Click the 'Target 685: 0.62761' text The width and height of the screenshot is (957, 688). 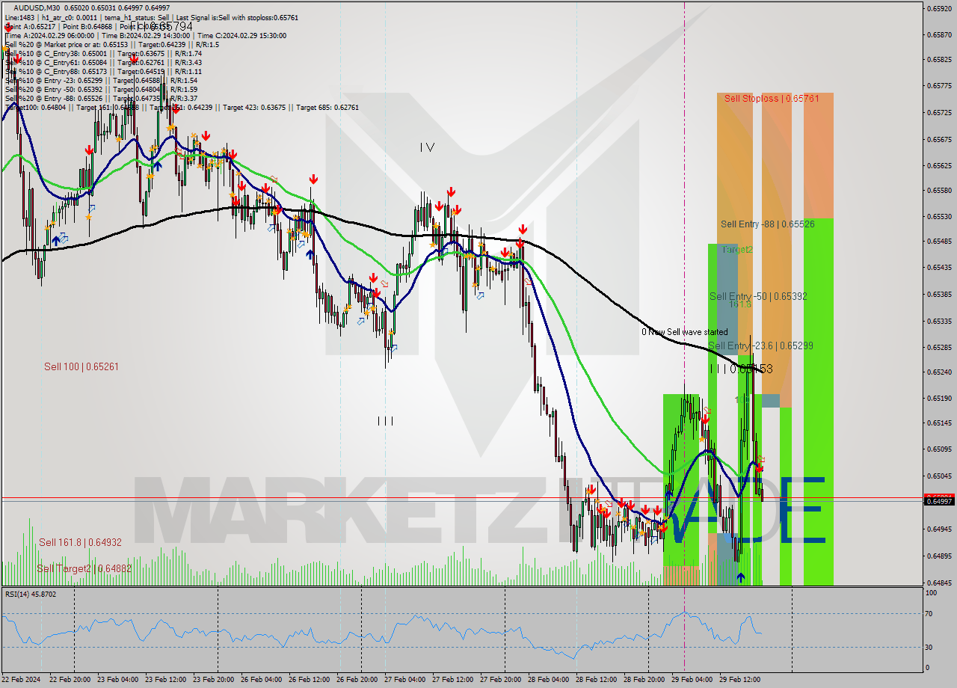pyautogui.click(x=327, y=107)
